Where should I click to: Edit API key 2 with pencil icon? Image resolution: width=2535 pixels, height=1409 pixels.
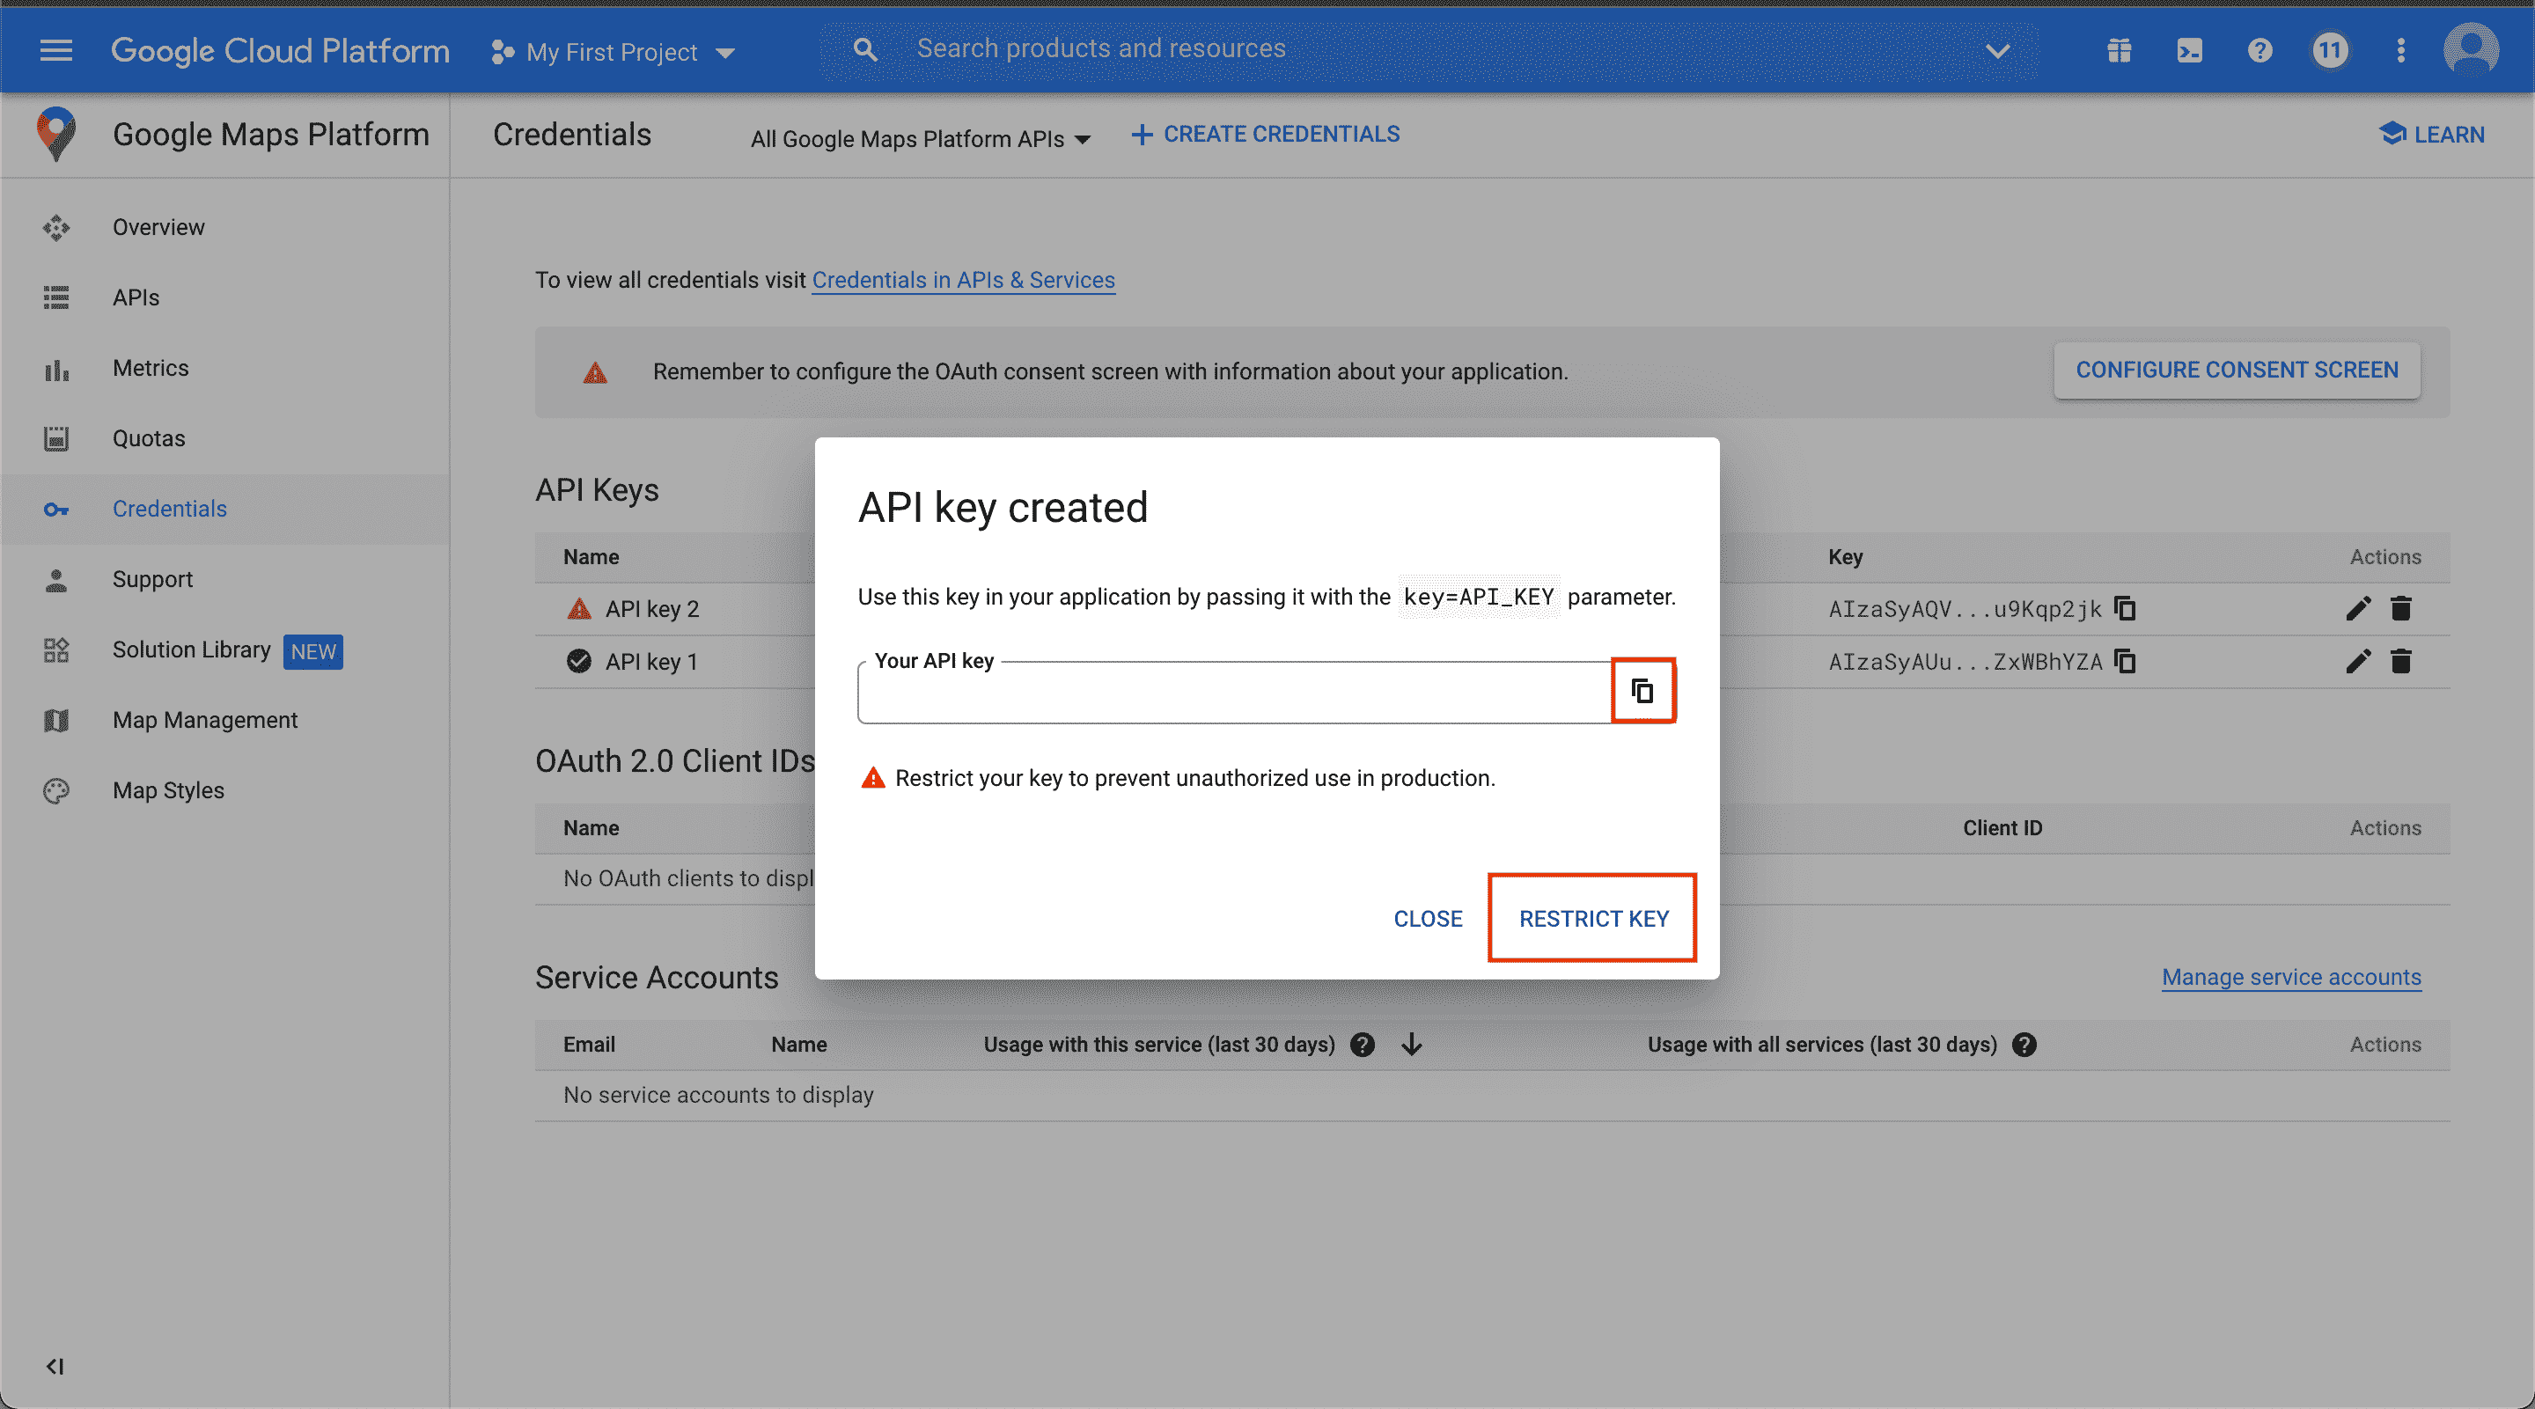point(2359,609)
